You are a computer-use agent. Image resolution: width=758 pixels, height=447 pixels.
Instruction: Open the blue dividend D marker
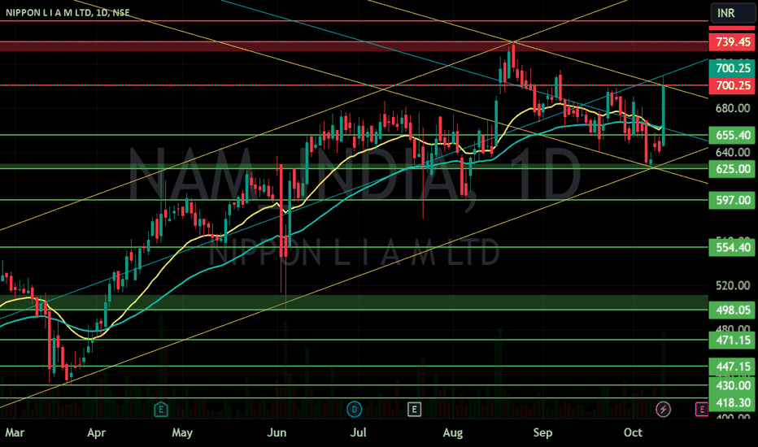pyautogui.click(x=355, y=410)
